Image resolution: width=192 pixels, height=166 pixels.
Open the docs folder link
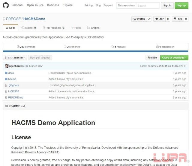[11, 73]
